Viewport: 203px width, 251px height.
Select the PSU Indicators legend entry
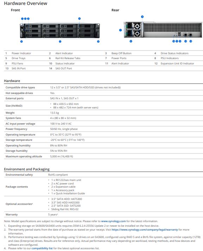(x=170, y=58)
